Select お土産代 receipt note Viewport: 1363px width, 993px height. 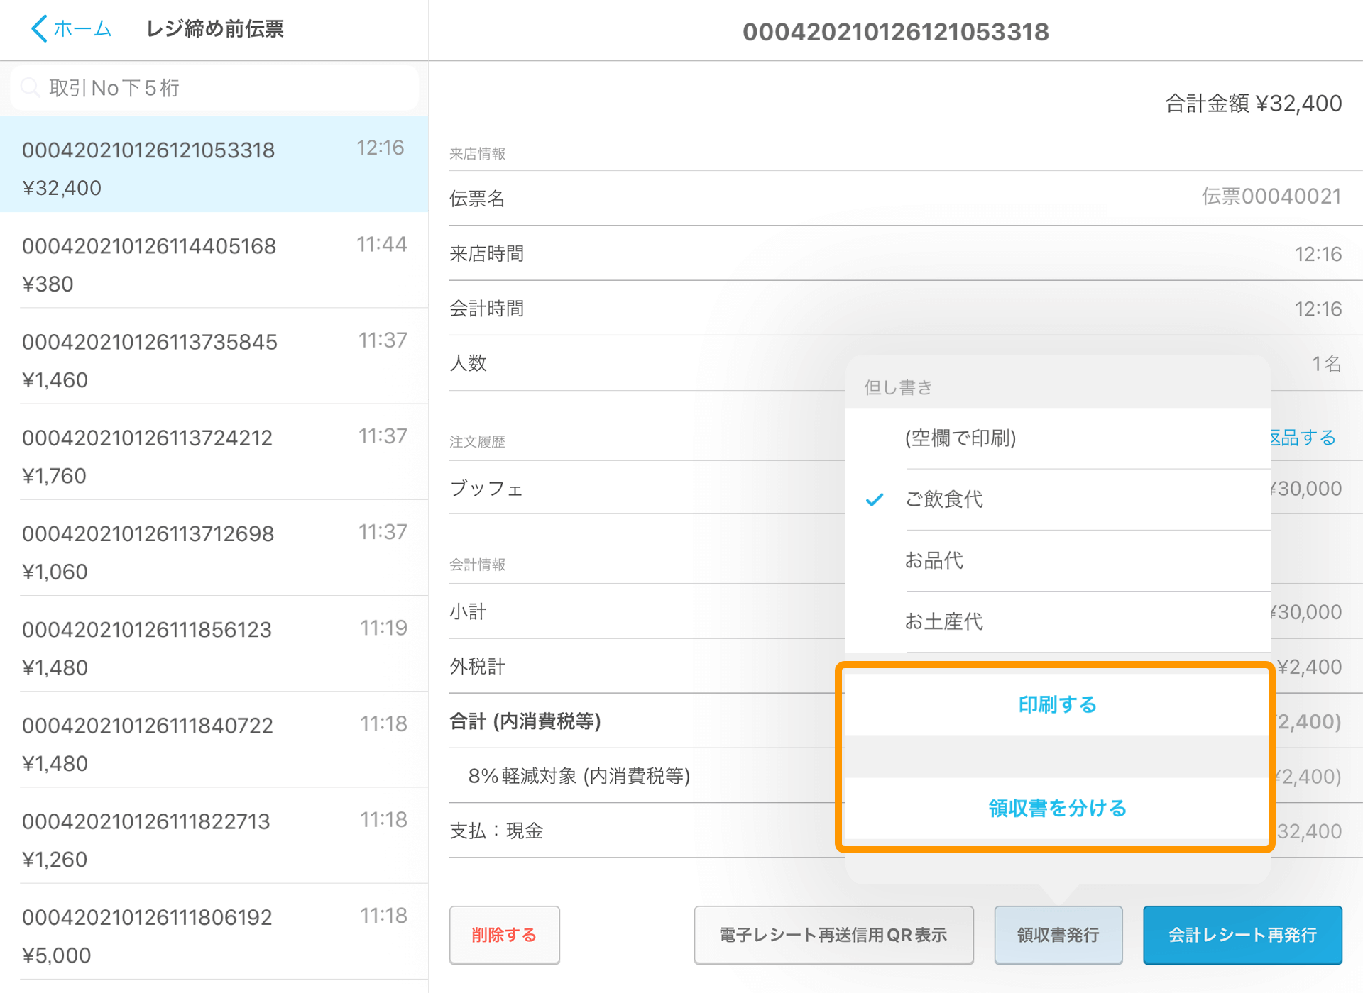tap(1058, 621)
